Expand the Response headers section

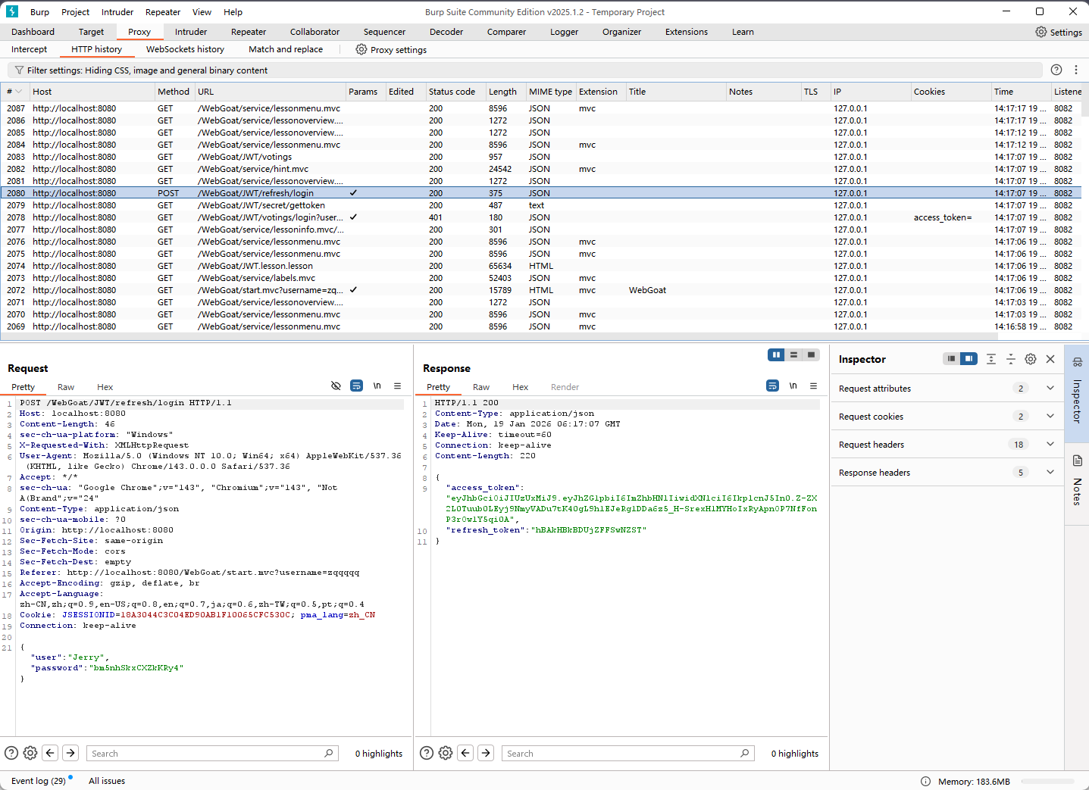point(1050,473)
